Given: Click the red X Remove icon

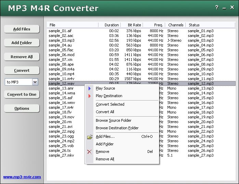Looking at the screenshot, I should point(90,152).
